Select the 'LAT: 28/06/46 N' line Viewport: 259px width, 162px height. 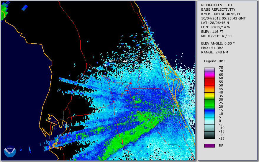(x=215, y=23)
